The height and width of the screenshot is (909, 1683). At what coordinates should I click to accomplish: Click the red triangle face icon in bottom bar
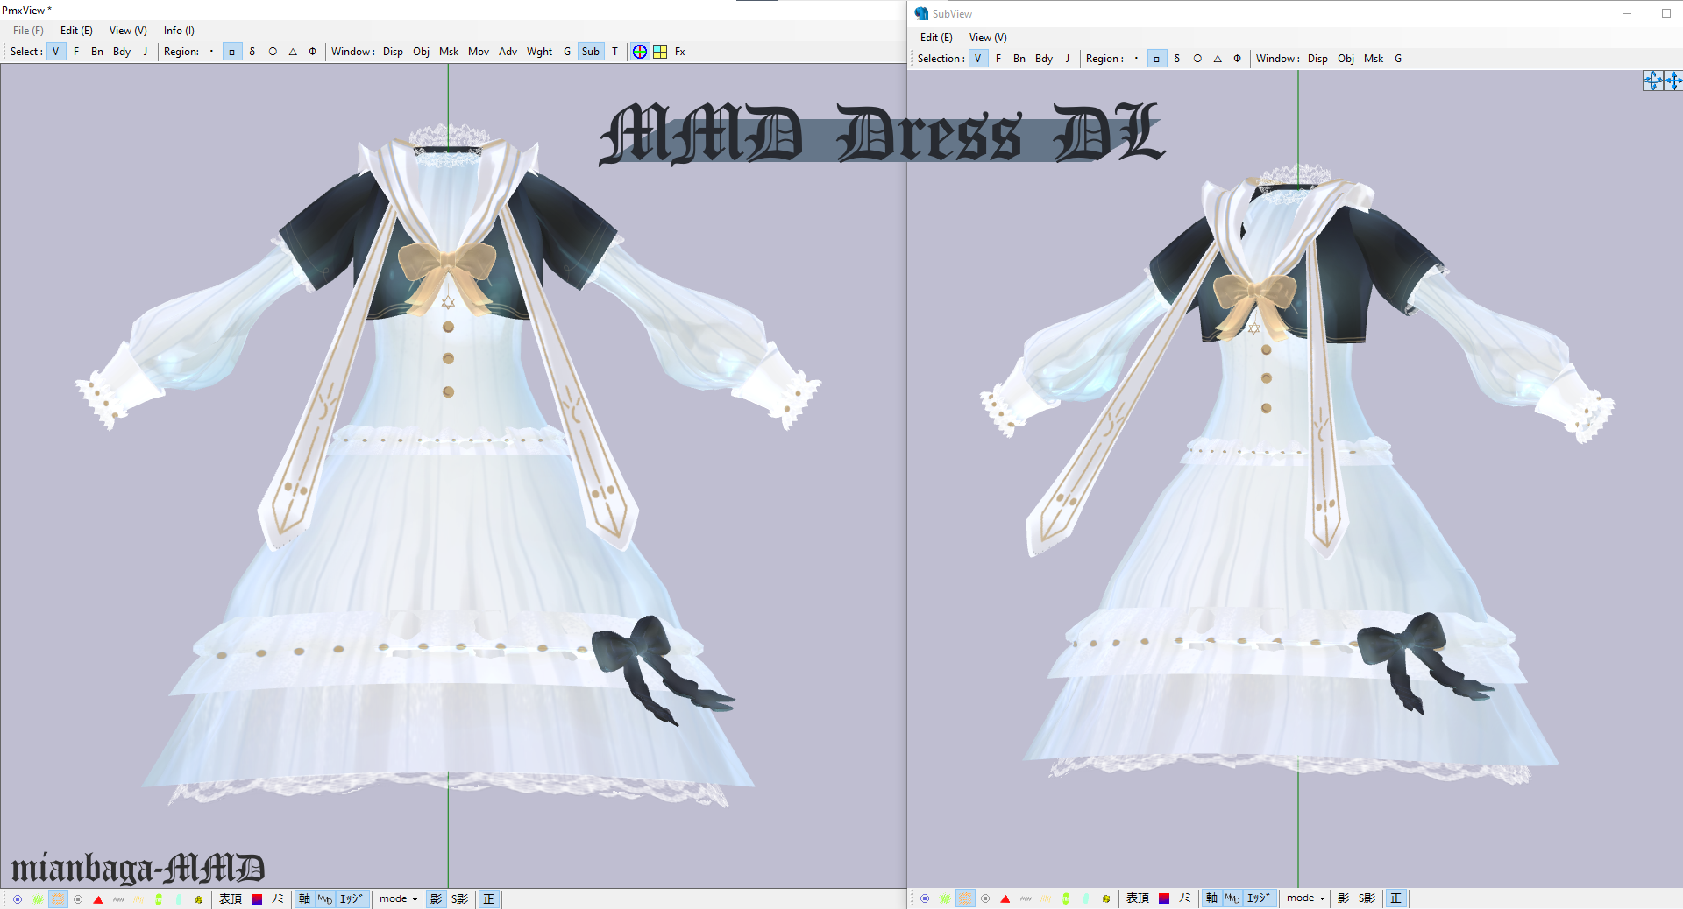pos(98,899)
